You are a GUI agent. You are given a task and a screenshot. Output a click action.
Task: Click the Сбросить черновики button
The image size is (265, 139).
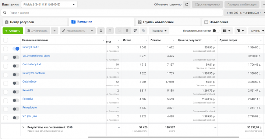[207, 4]
